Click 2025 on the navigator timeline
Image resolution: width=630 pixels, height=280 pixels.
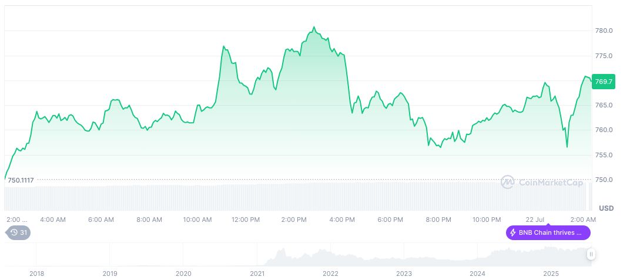551,274
